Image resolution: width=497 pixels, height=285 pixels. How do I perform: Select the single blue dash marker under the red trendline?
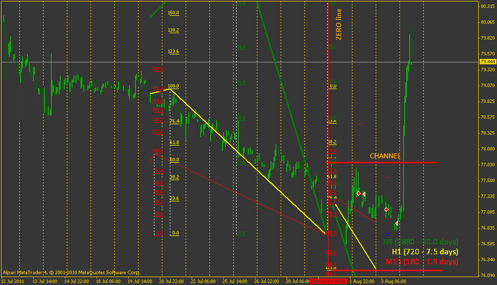click(x=360, y=219)
